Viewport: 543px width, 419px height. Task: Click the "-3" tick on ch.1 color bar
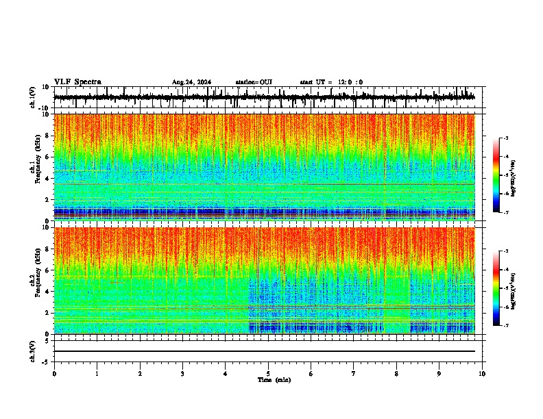click(x=506, y=138)
